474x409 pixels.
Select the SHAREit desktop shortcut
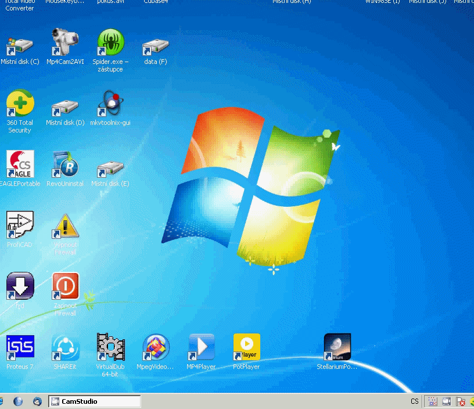tap(65, 347)
